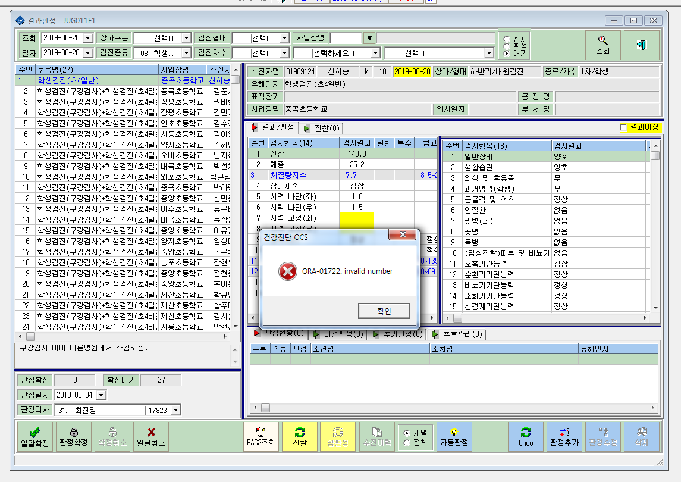The height and width of the screenshot is (482, 681).
Task: Select the 확정 status radio button
Action: click(506, 46)
